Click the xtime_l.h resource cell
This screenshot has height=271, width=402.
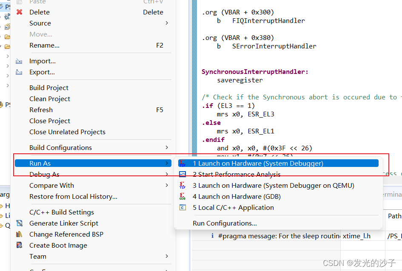pyautogui.click(x=356, y=236)
